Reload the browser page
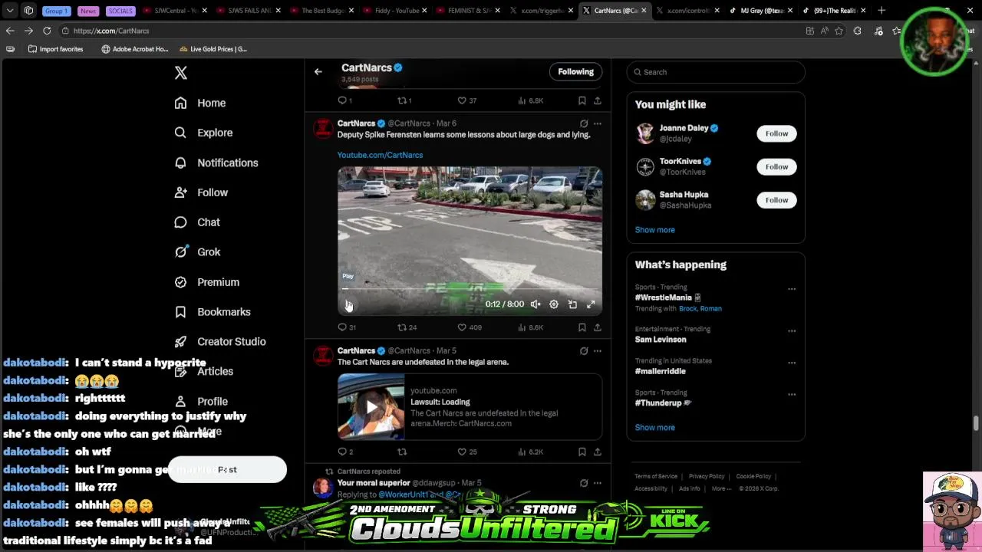Image resolution: width=982 pixels, height=552 pixels. pyautogui.click(x=47, y=31)
